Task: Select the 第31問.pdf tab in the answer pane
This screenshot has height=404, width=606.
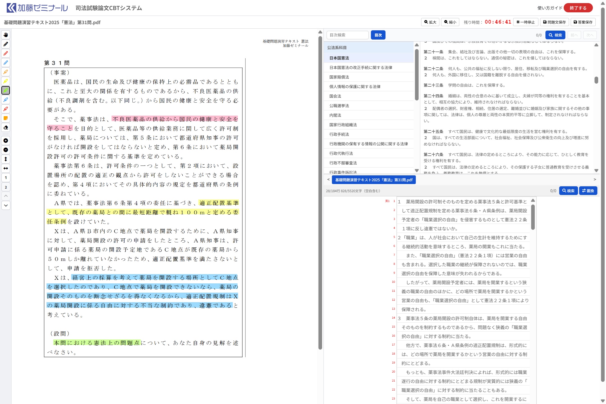Action: point(373,180)
